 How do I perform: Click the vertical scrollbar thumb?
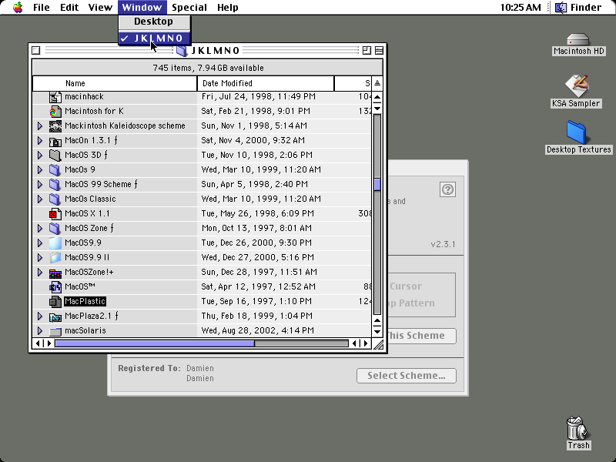coord(377,185)
